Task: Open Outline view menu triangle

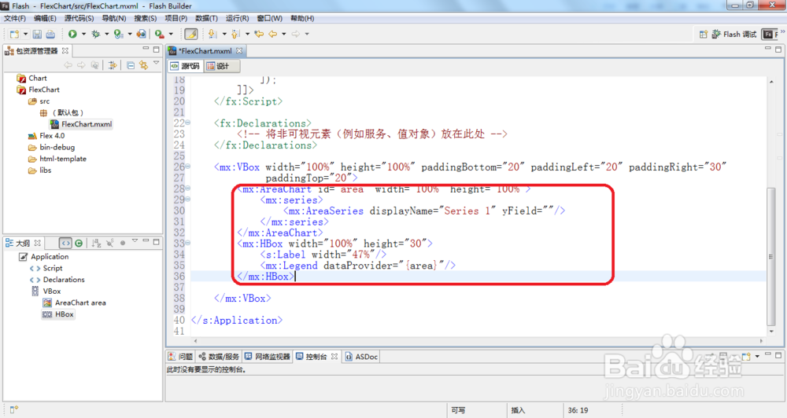Action: [x=135, y=241]
